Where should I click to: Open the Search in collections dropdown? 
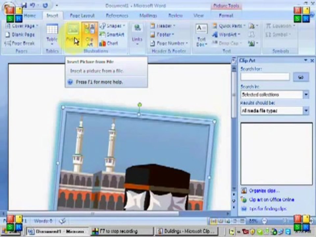306,94
